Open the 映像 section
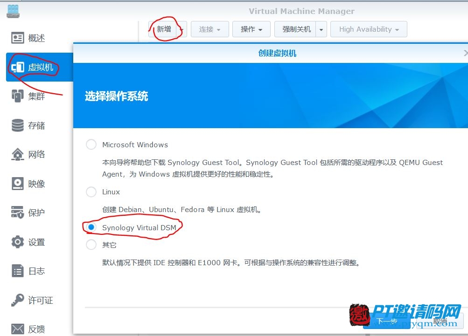Image resolution: width=468 pixels, height=336 pixels. (x=37, y=184)
